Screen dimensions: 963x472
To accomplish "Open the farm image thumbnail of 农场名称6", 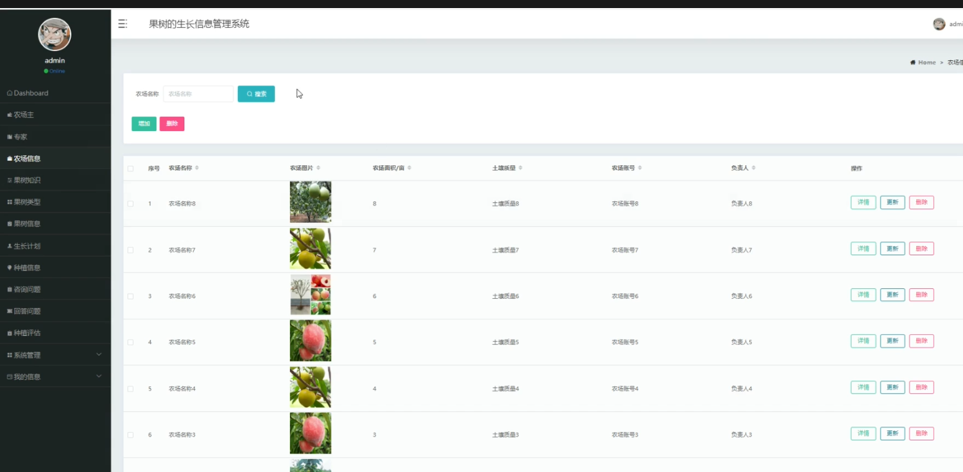I will (310, 294).
